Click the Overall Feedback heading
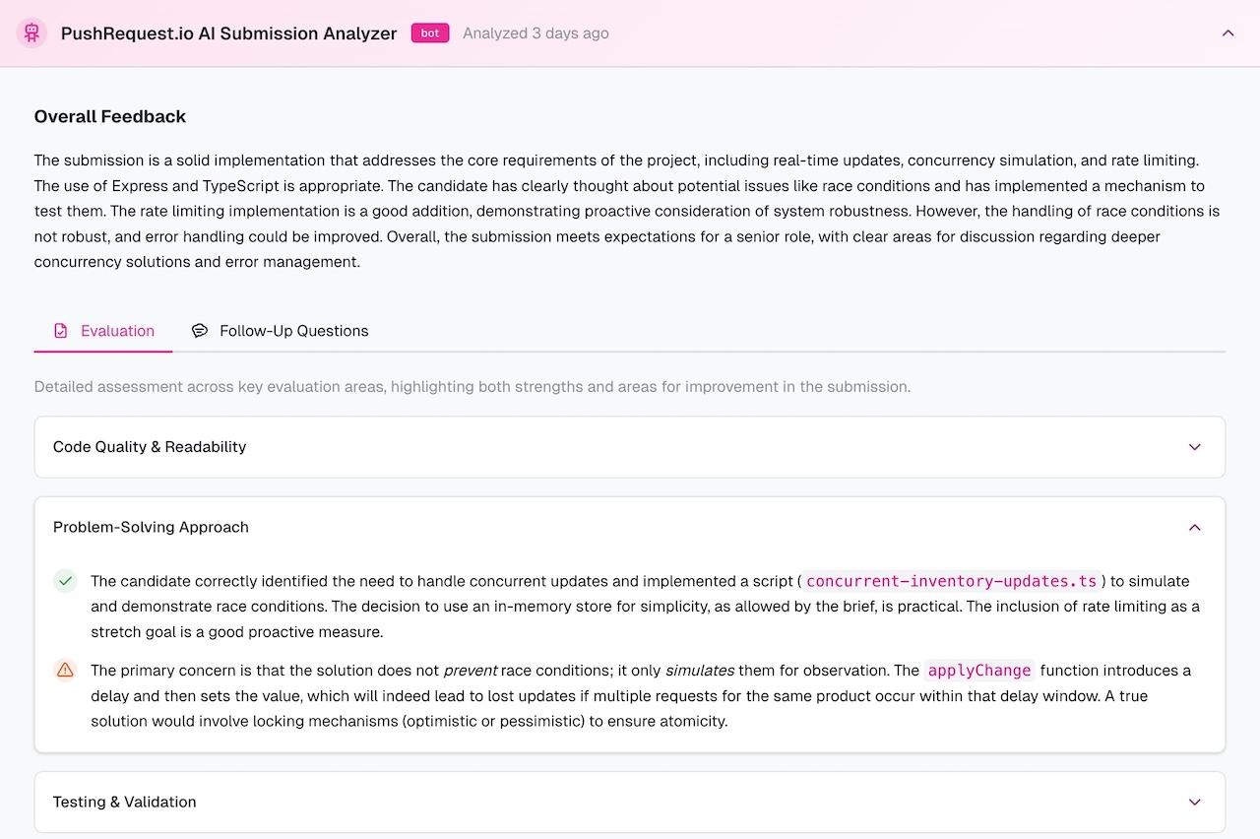Viewport: 1260px width, 839px height. tap(109, 116)
